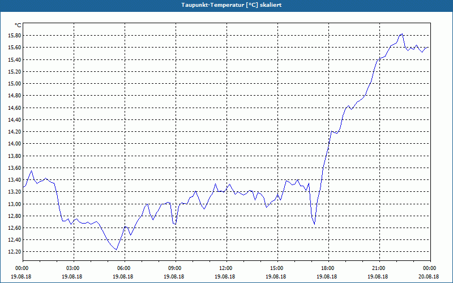Choose the 13,00 temperature label

[15, 204]
